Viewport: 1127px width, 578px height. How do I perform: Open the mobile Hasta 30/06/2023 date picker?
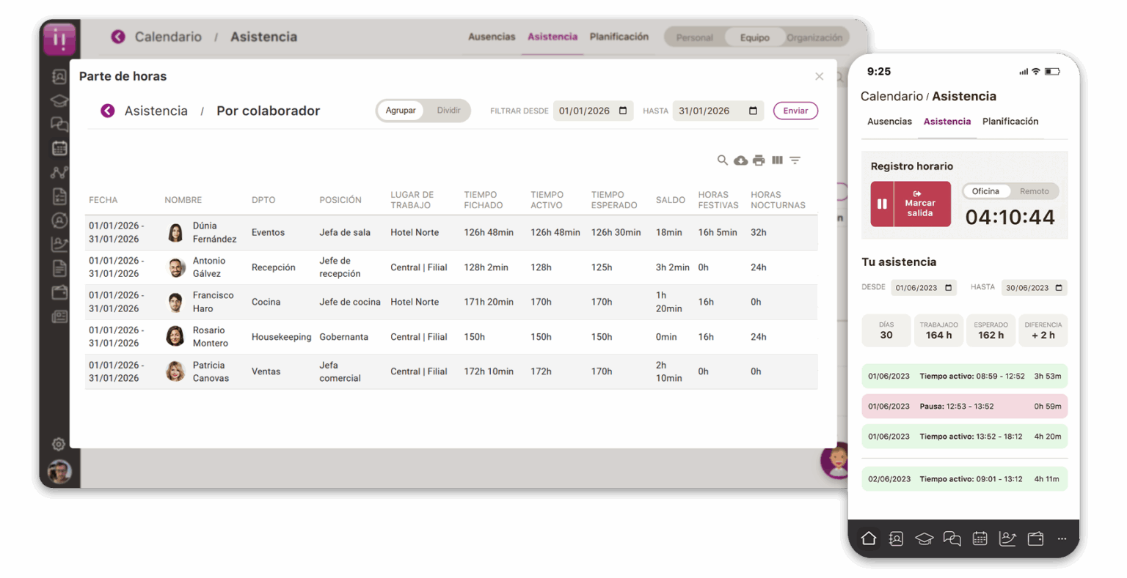pos(1058,288)
